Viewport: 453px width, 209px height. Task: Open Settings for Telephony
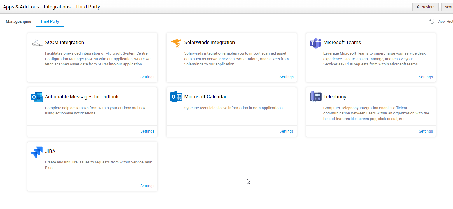point(426,131)
